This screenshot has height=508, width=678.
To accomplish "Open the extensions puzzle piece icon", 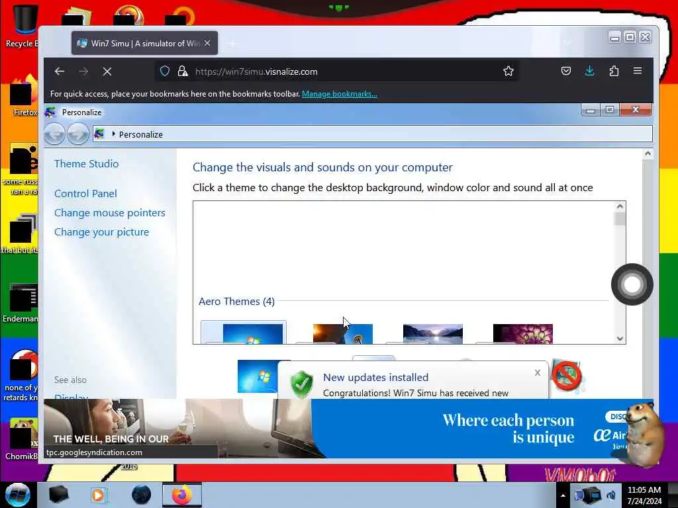I will point(614,71).
